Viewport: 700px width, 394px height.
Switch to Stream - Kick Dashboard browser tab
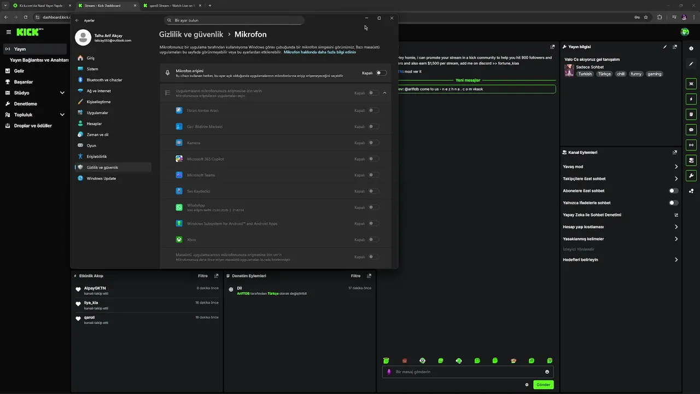[x=106, y=5]
